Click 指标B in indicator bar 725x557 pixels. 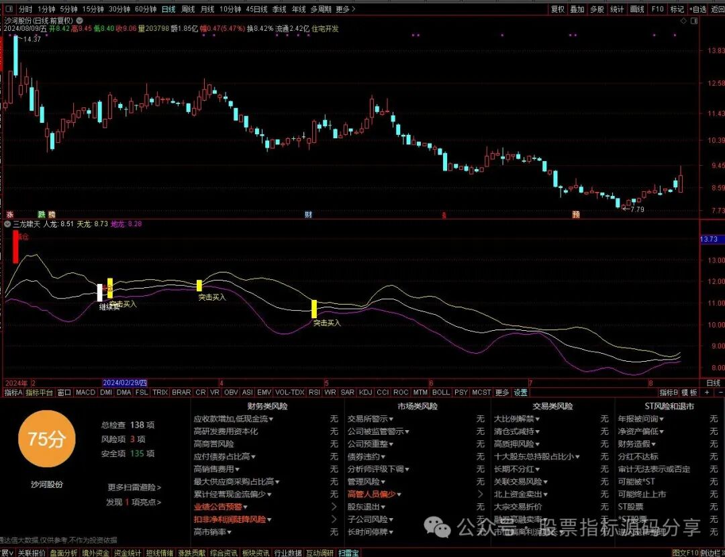coord(669,392)
